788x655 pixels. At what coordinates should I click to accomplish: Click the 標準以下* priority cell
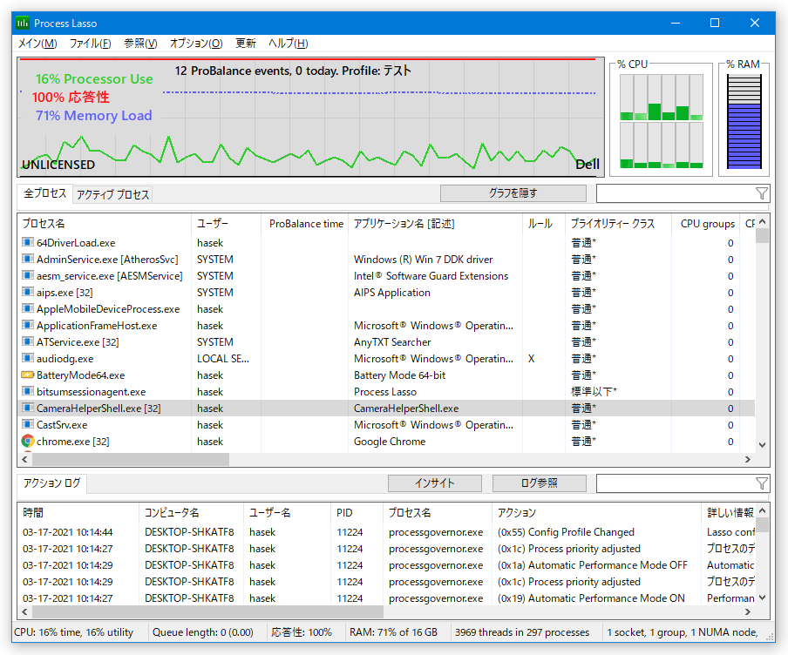pyautogui.click(x=594, y=392)
